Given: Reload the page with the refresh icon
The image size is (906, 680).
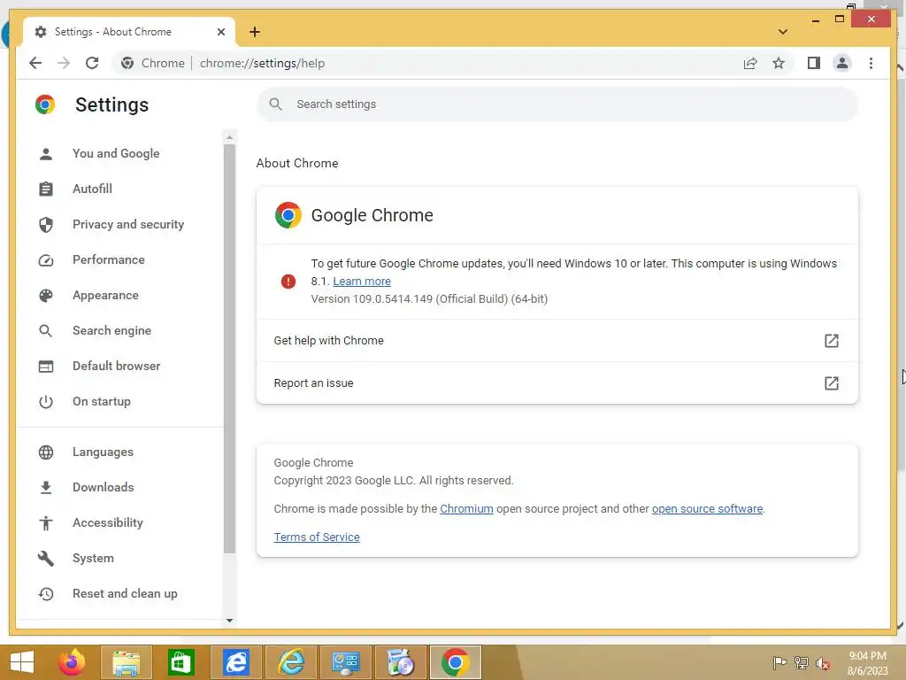Looking at the screenshot, I should 92,63.
